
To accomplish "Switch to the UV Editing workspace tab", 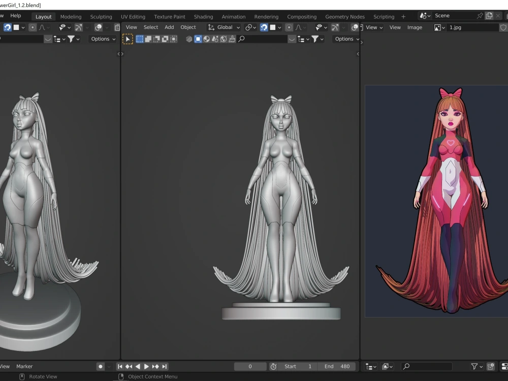I will coord(133,17).
